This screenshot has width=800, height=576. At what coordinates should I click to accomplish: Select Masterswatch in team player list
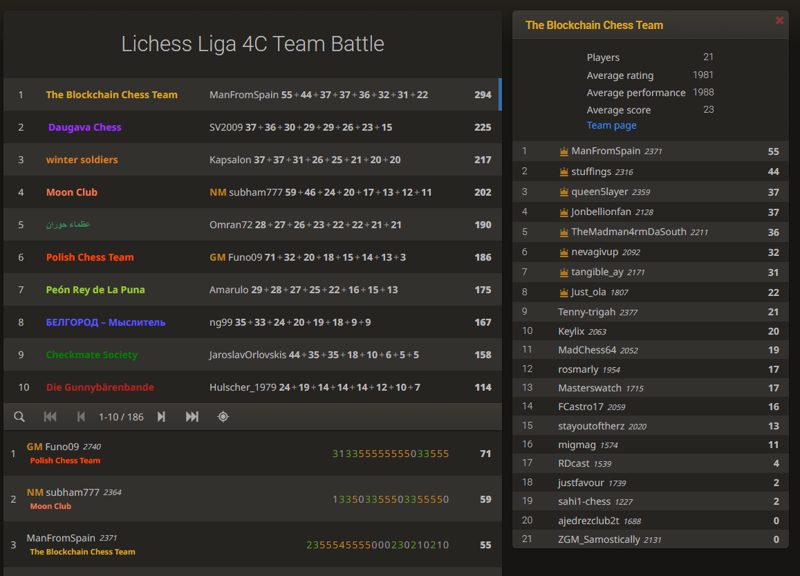coord(651,388)
